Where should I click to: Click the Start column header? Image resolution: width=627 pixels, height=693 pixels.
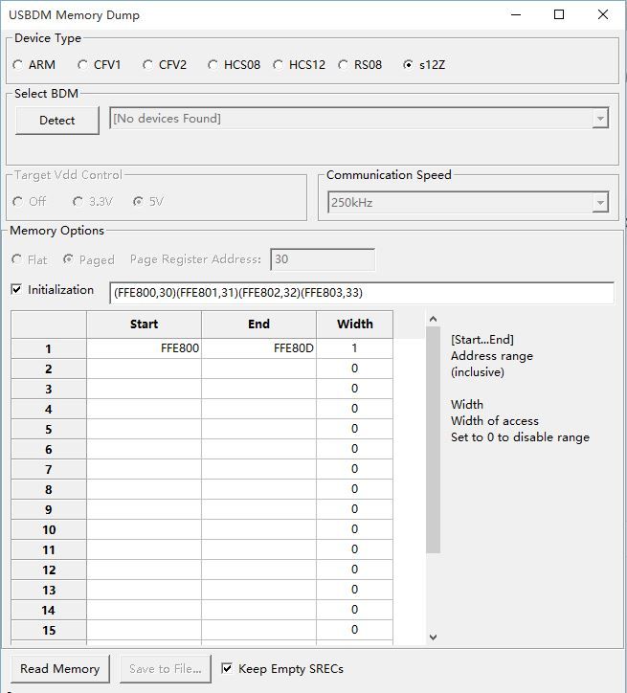(x=144, y=324)
